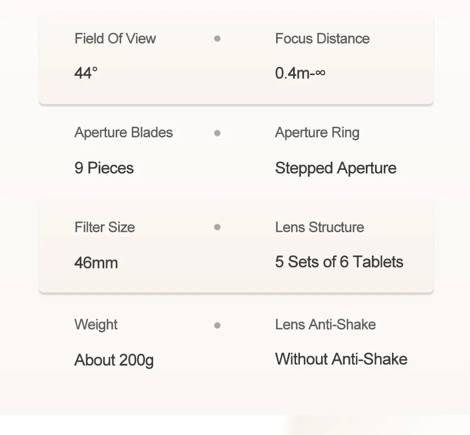Click the 9 Pieces value

[x=104, y=168]
